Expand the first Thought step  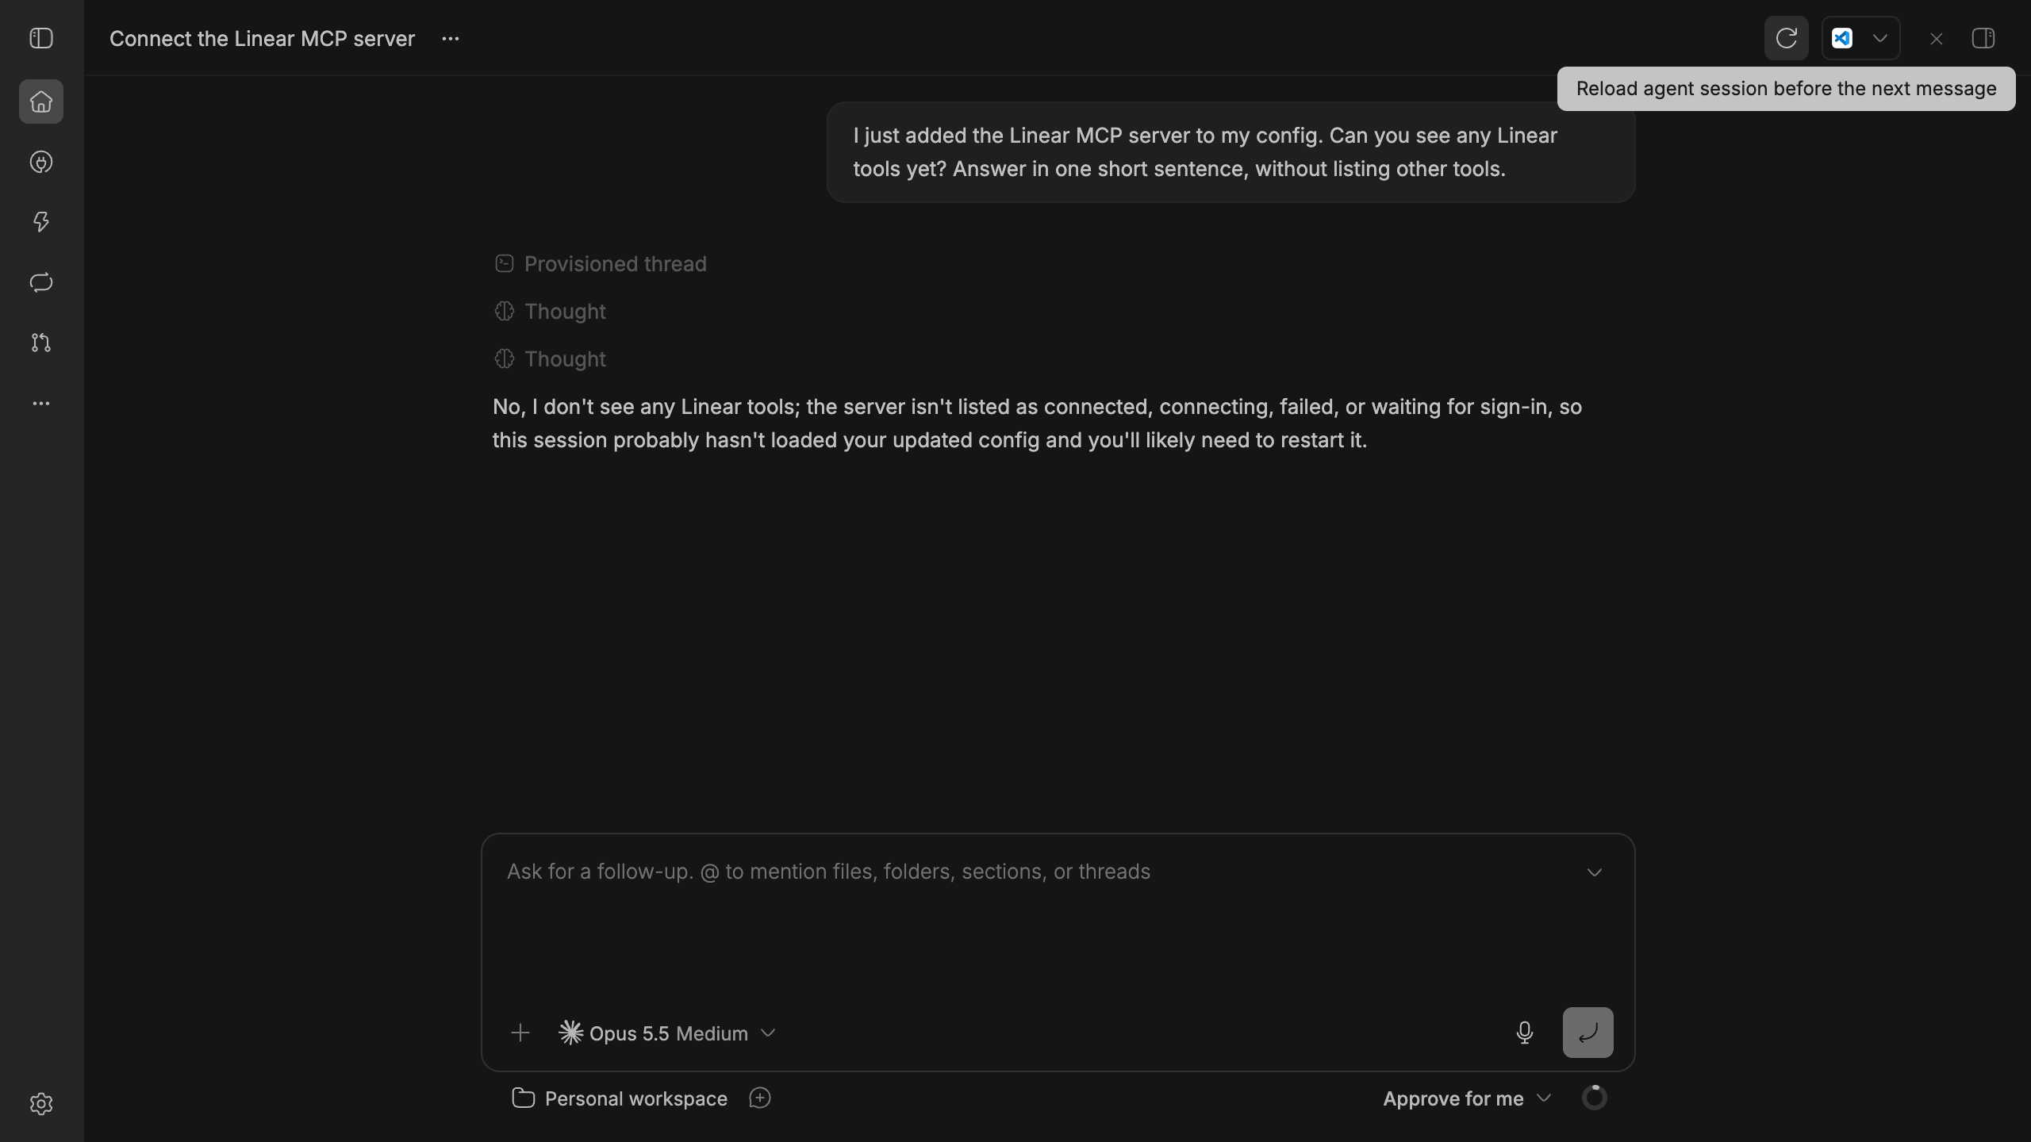(x=550, y=312)
